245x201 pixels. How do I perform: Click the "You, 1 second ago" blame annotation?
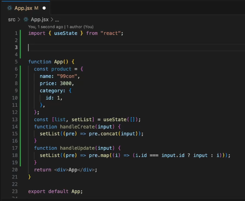click(46, 27)
